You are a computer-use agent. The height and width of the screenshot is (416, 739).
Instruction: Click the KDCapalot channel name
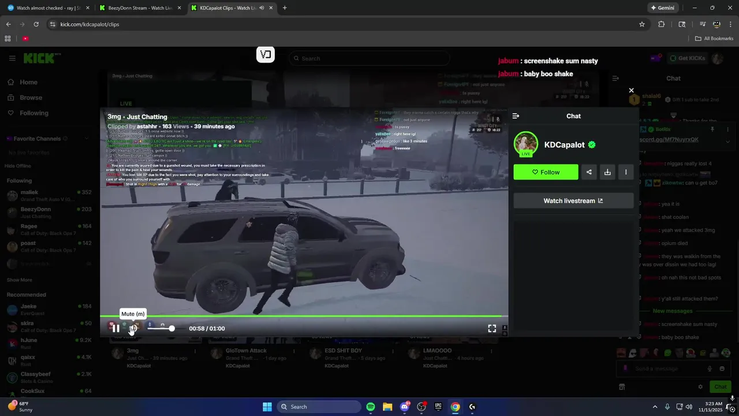coord(565,144)
